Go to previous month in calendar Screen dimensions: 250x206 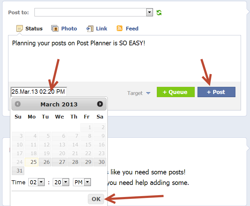(x=18, y=104)
